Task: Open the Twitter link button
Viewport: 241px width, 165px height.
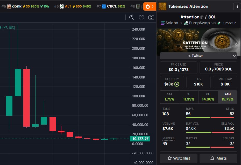Action: click(195, 56)
